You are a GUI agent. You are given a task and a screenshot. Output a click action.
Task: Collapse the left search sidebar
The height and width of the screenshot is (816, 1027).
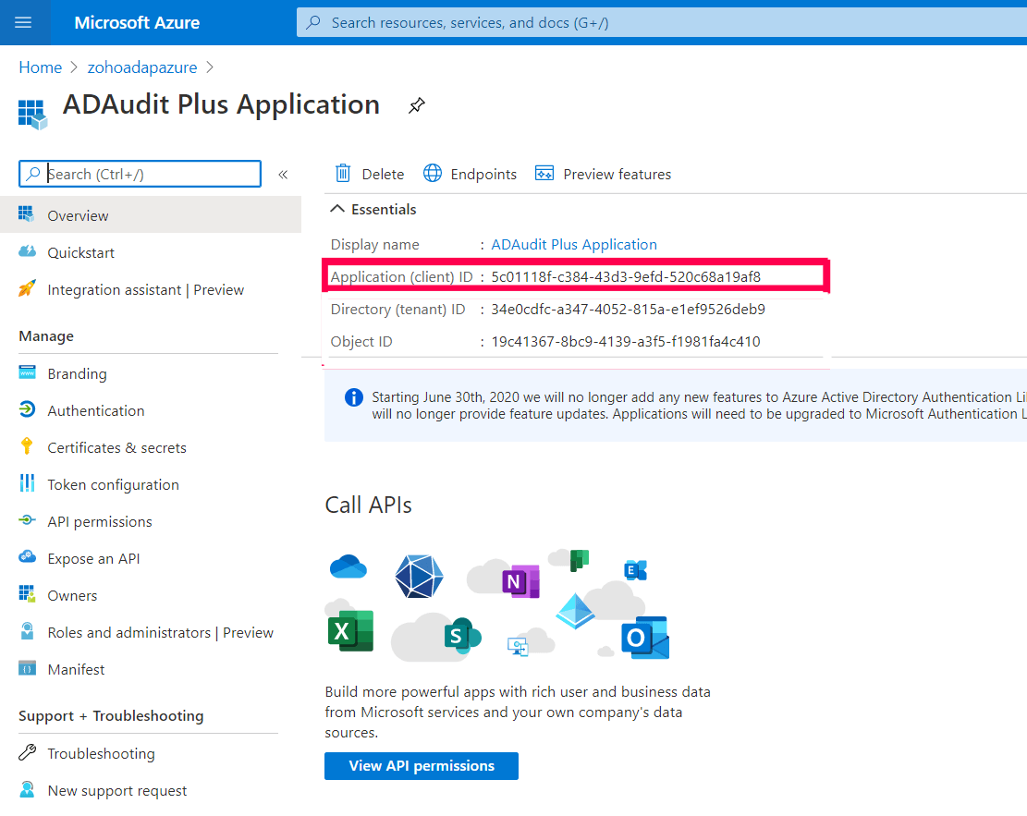click(x=283, y=174)
